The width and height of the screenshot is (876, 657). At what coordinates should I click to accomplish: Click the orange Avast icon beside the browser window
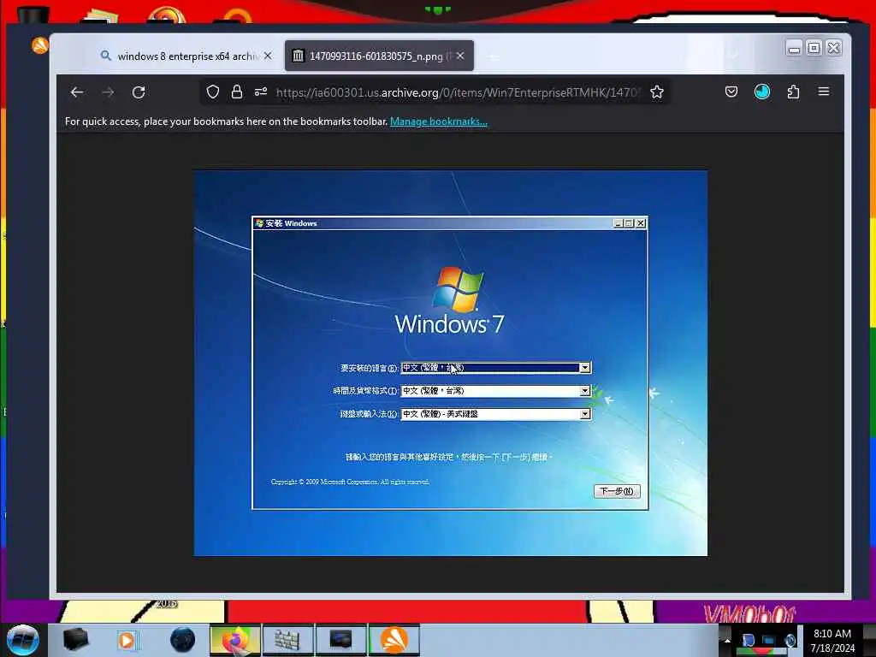40,45
